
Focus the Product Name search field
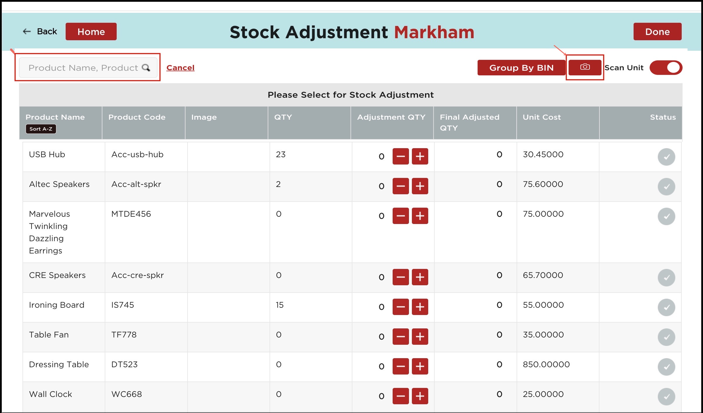click(x=83, y=68)
